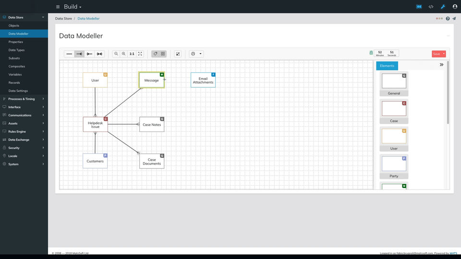Open Data Types in the sidebar

click(x=24, y=50)
